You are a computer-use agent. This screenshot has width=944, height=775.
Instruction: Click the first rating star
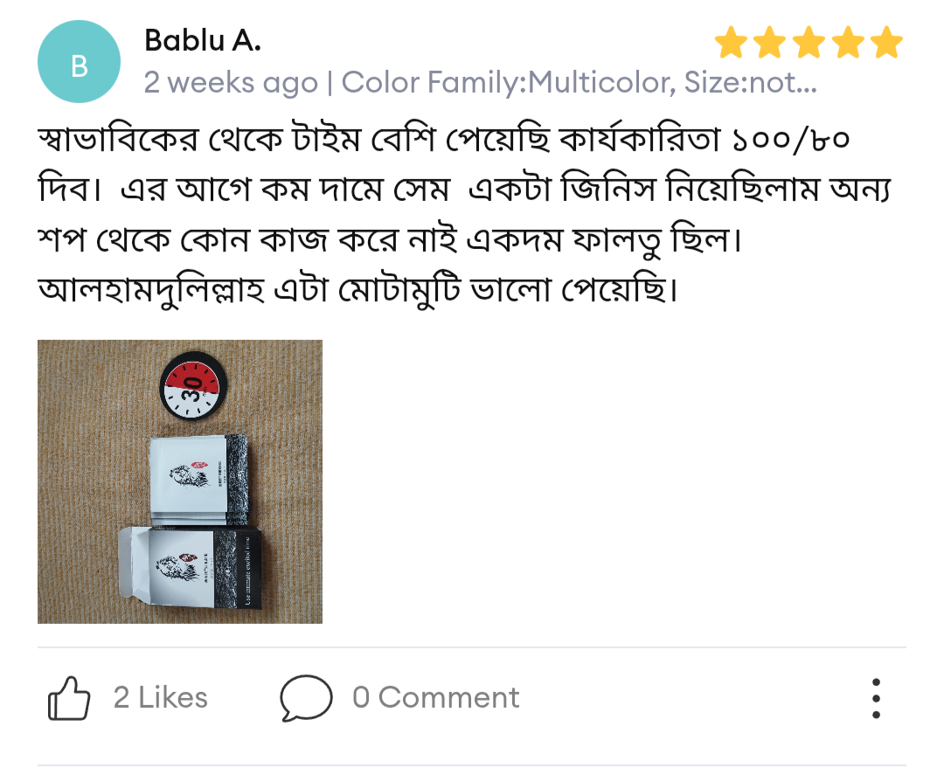[x=731, y=42]
